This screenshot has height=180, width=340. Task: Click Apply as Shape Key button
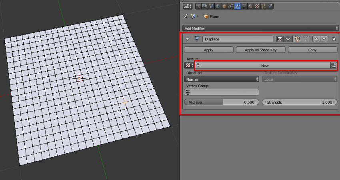[x=260, y=50]
